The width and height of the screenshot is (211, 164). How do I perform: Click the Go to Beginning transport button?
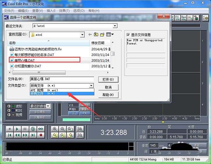coord(10,135)
